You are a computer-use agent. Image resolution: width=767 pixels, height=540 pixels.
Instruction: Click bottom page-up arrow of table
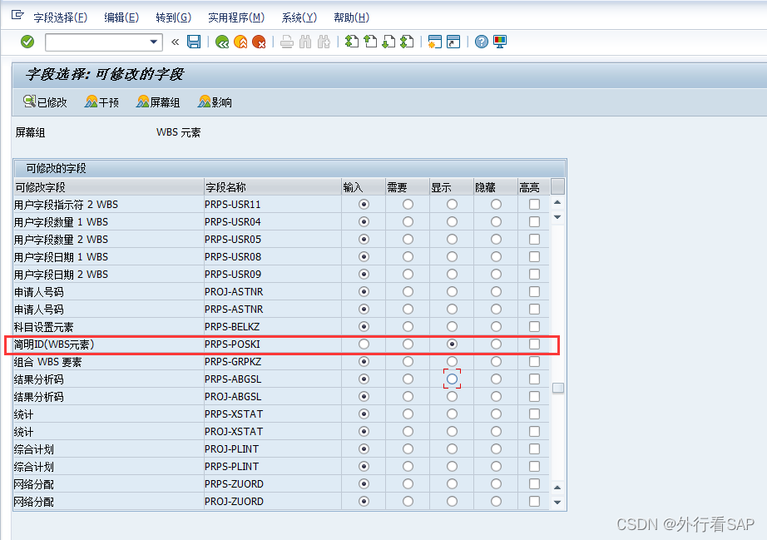[557, 488]
